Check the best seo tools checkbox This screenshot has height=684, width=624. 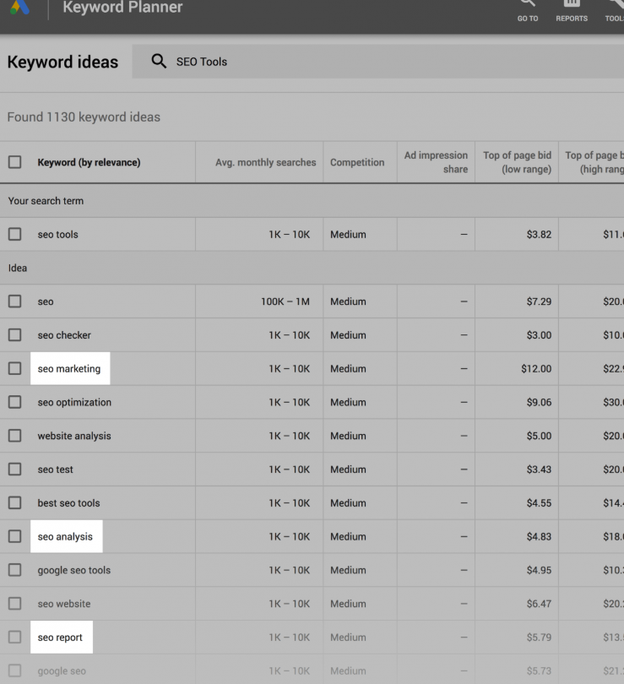15,503
